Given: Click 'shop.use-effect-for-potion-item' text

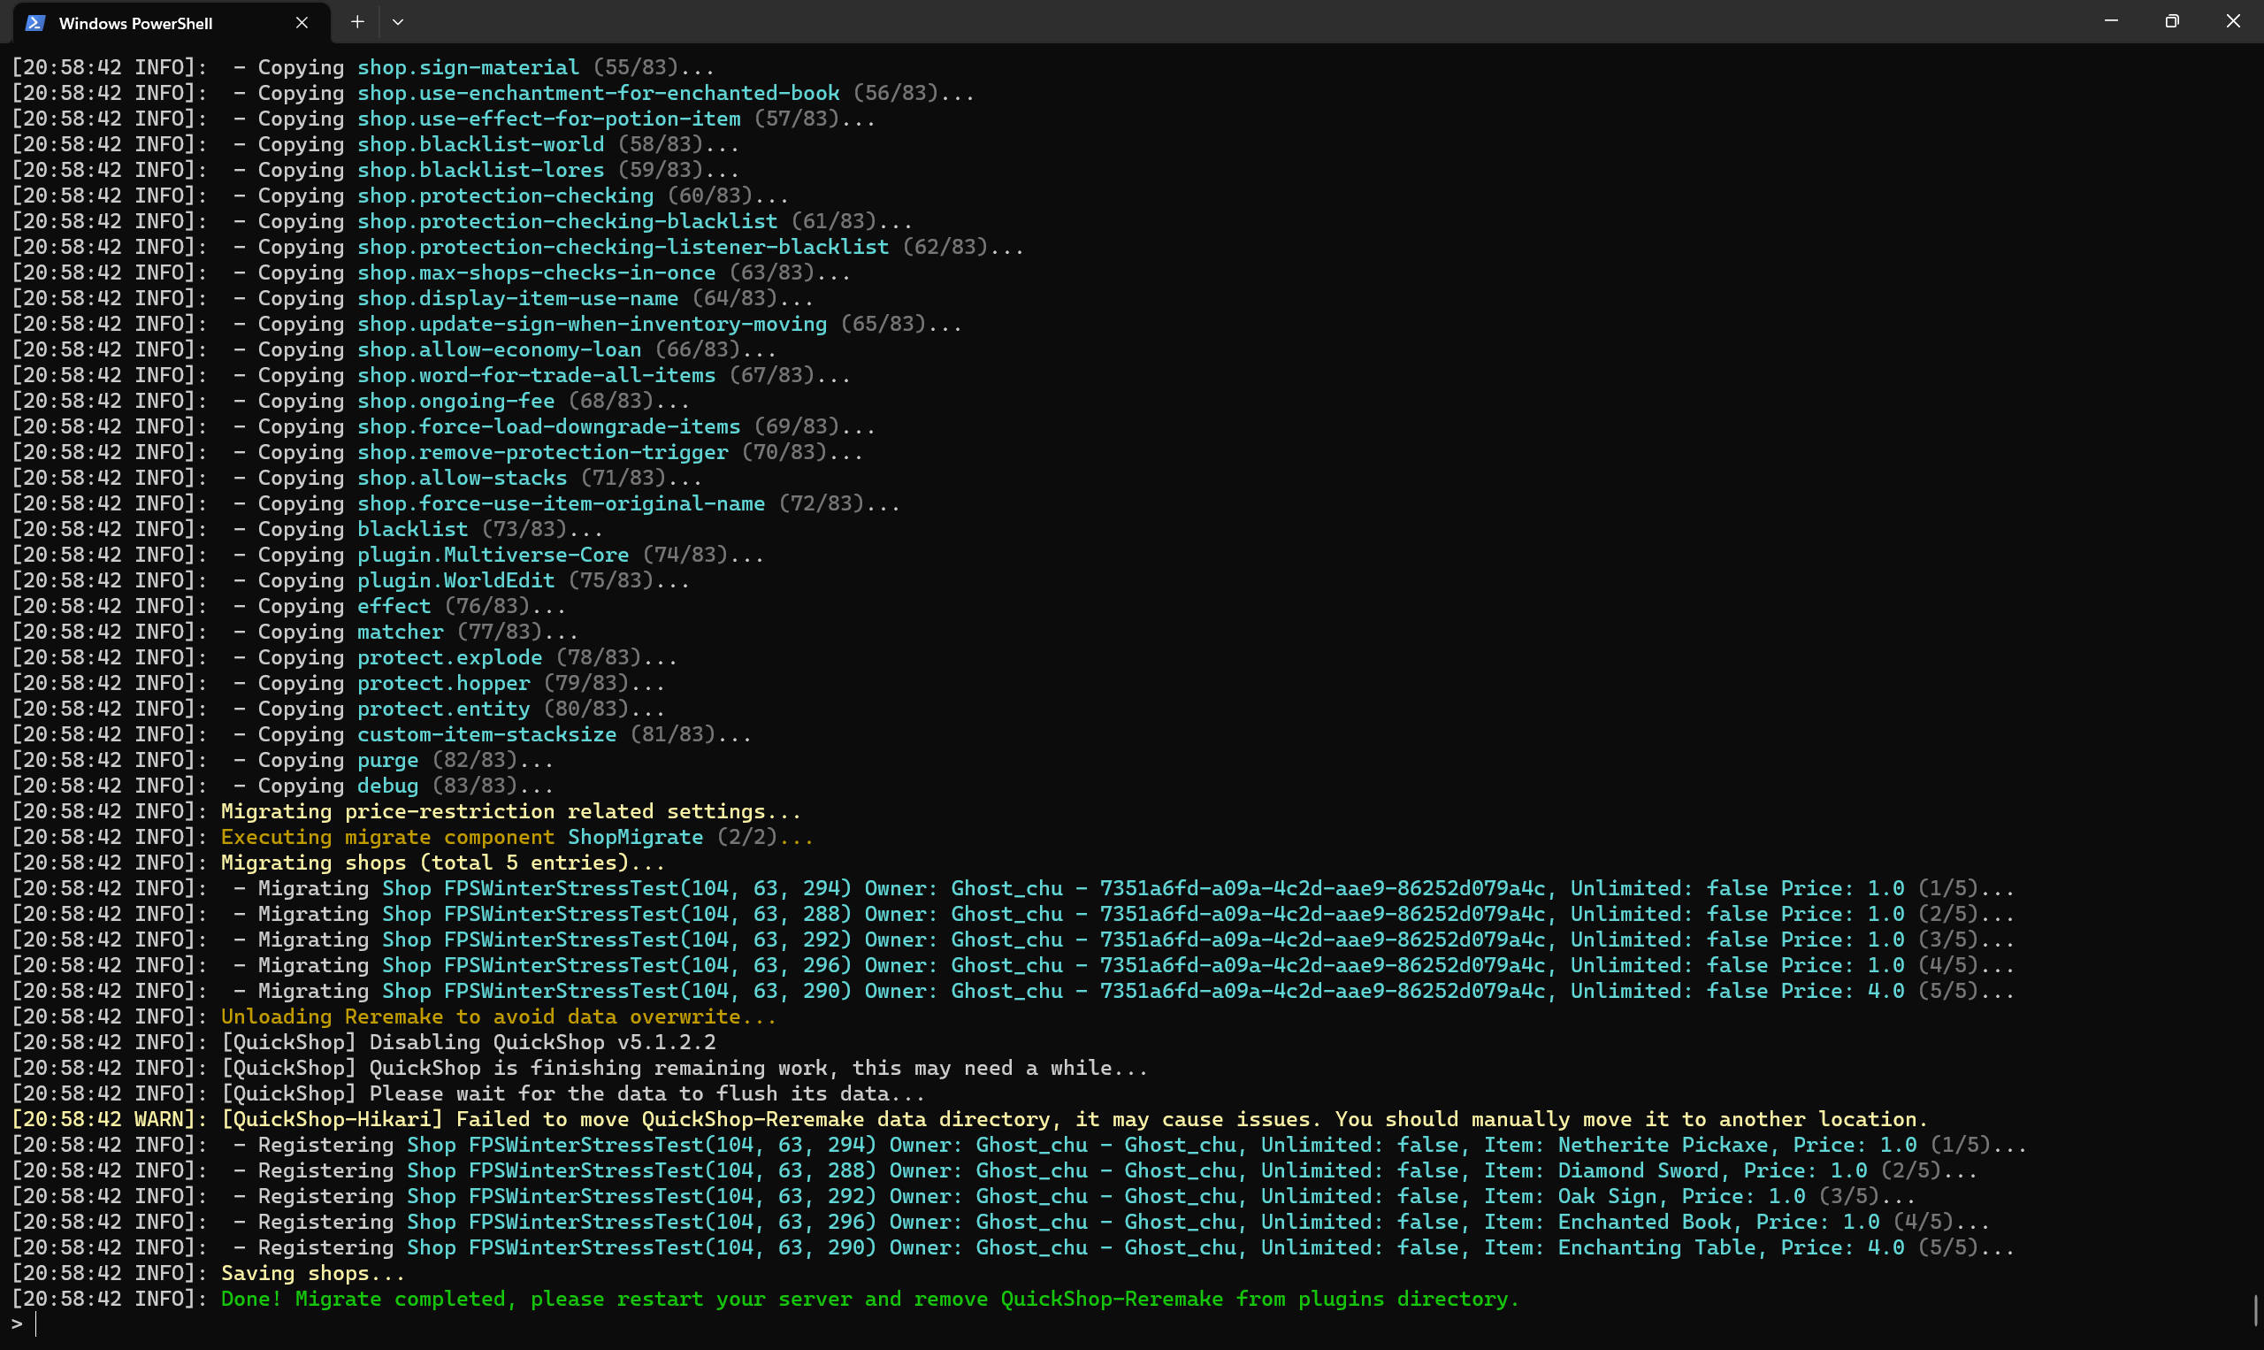Looking at the screenshot, I should click(549, 119).
